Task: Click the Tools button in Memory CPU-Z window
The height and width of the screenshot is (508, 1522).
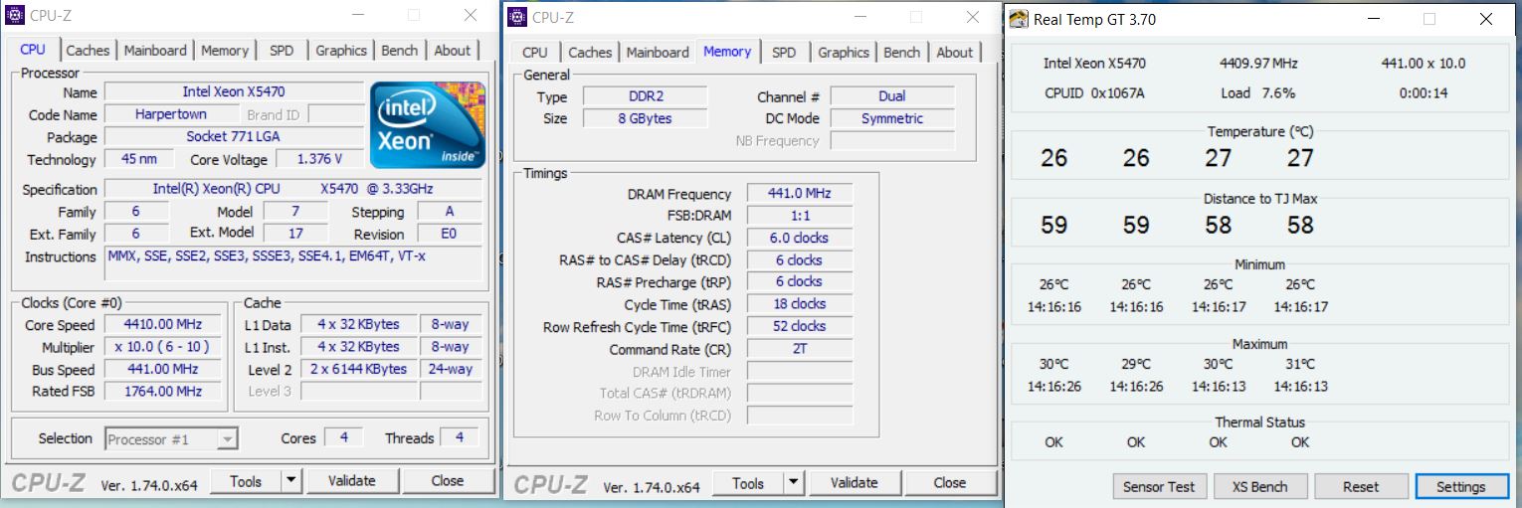Action: point(748,483)
